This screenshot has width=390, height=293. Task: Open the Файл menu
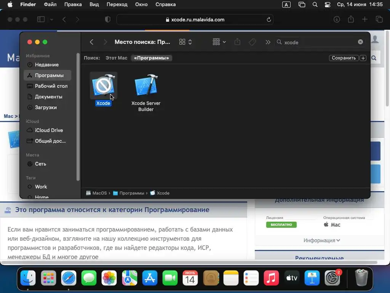[x=50, y=5]
